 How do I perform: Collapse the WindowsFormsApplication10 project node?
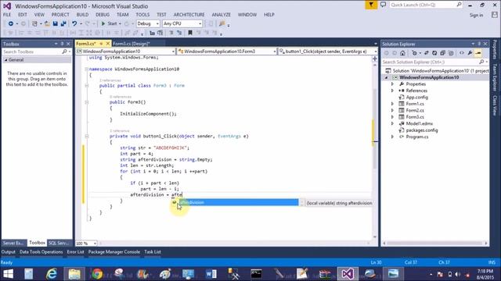point(386,77)
